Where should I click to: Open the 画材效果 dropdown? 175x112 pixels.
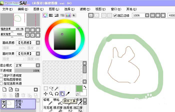pyautogui.click(x=38, y=54)
